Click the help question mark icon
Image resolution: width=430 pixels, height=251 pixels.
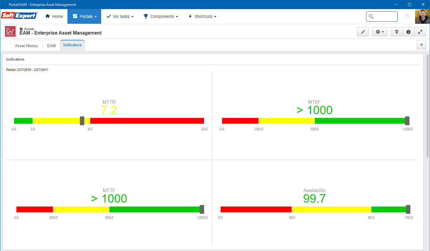tap(407, 16)
